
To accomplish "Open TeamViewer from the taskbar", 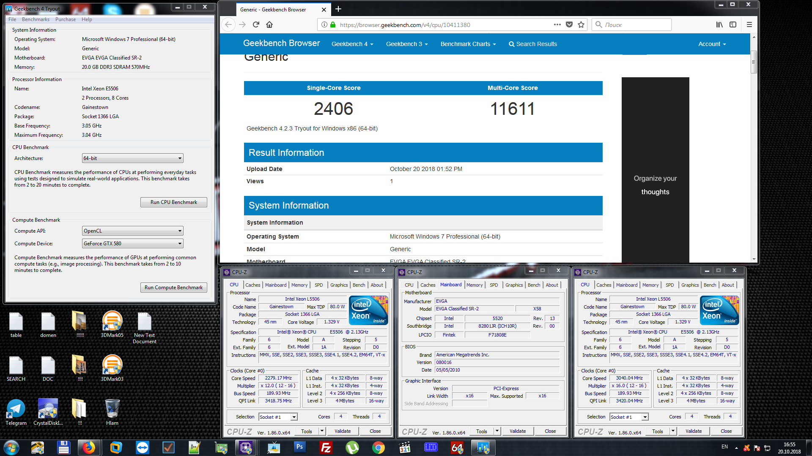I will (x=143, y=448).
